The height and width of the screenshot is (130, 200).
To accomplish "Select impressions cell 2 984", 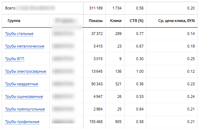I will 98,109.
